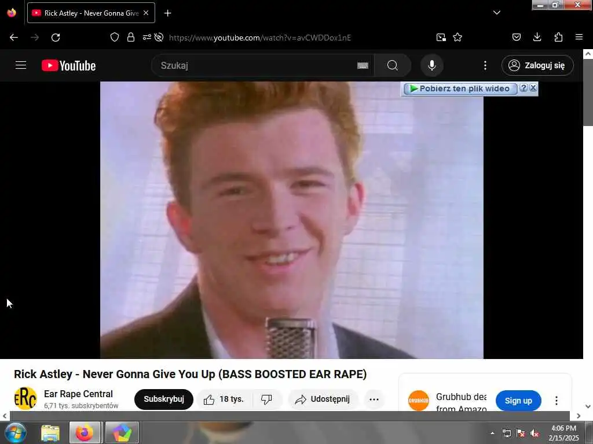
Task: Click the Firefox icon left of the tabs
Action: tap(12, 13)
